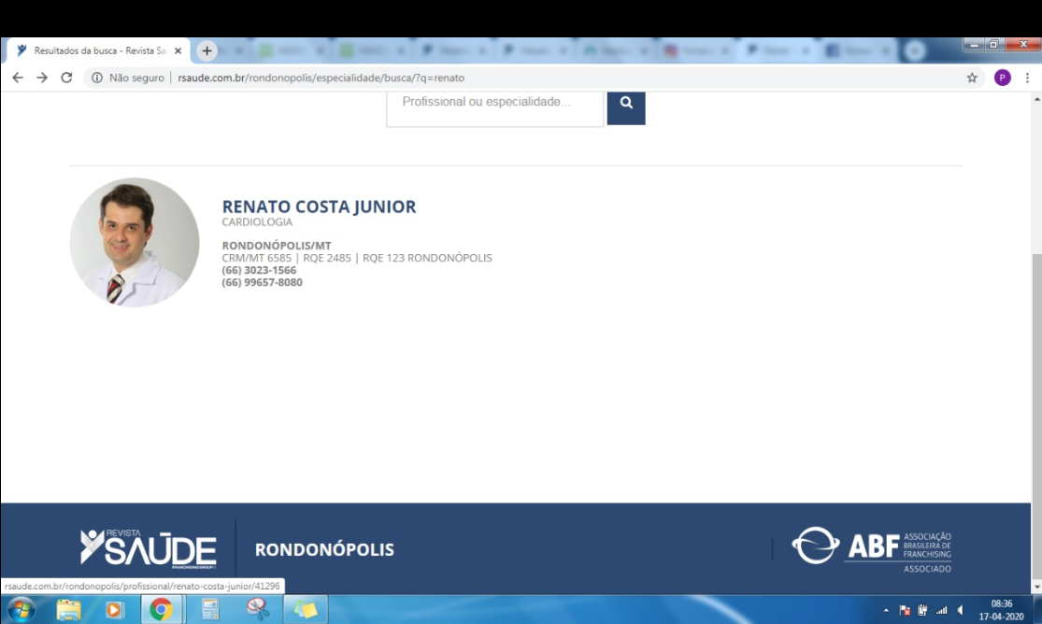
Task: Click the page vertical scrollbar
Action: [1035, 374]
